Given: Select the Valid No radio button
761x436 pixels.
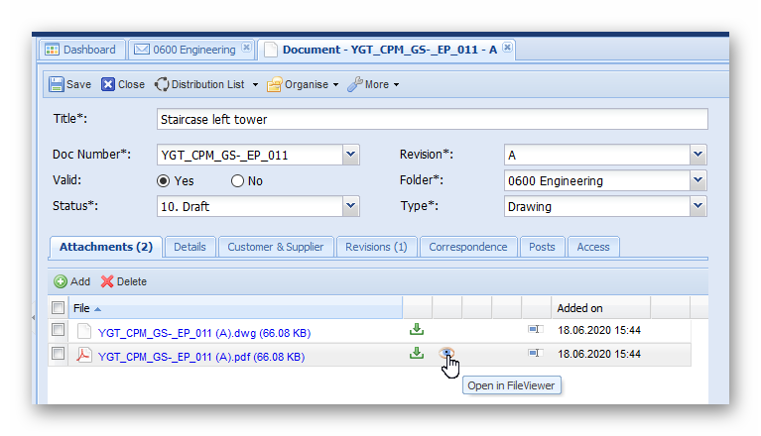Looking at the screenshot, I should click(x=237, y=181).
